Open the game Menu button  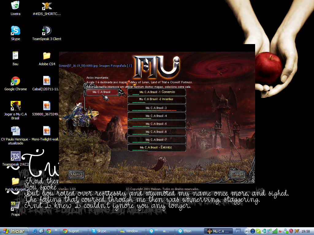[x=76, y=175]
